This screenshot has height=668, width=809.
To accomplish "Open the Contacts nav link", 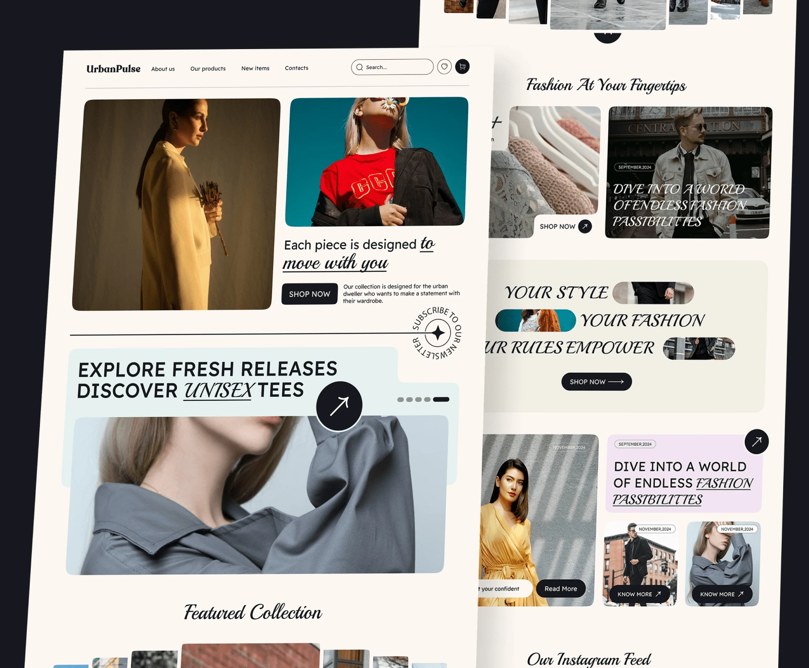I will [x=296, y=68].
